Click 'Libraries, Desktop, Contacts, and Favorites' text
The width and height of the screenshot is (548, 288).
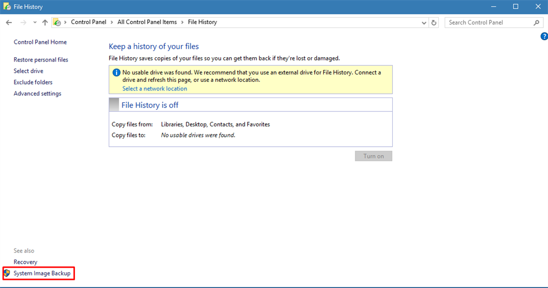tap(215, 124)
